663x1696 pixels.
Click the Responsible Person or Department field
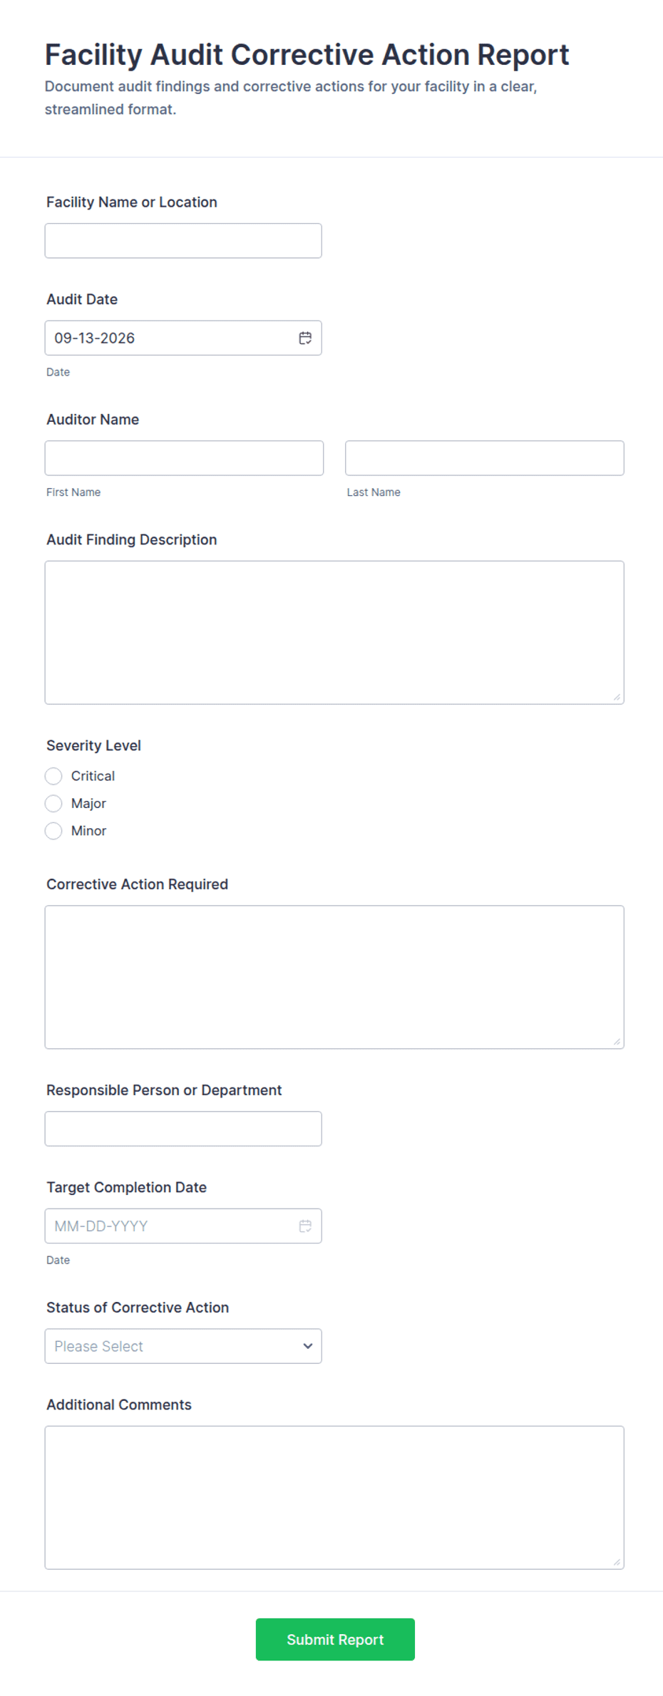pyautogui.click(x=183, y=1129)
